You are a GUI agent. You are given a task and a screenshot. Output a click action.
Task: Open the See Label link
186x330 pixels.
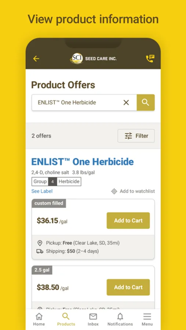click(x=42, y=191)
